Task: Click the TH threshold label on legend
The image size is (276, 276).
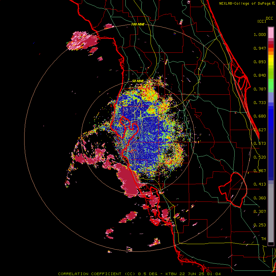Action: tap(263, 239)
